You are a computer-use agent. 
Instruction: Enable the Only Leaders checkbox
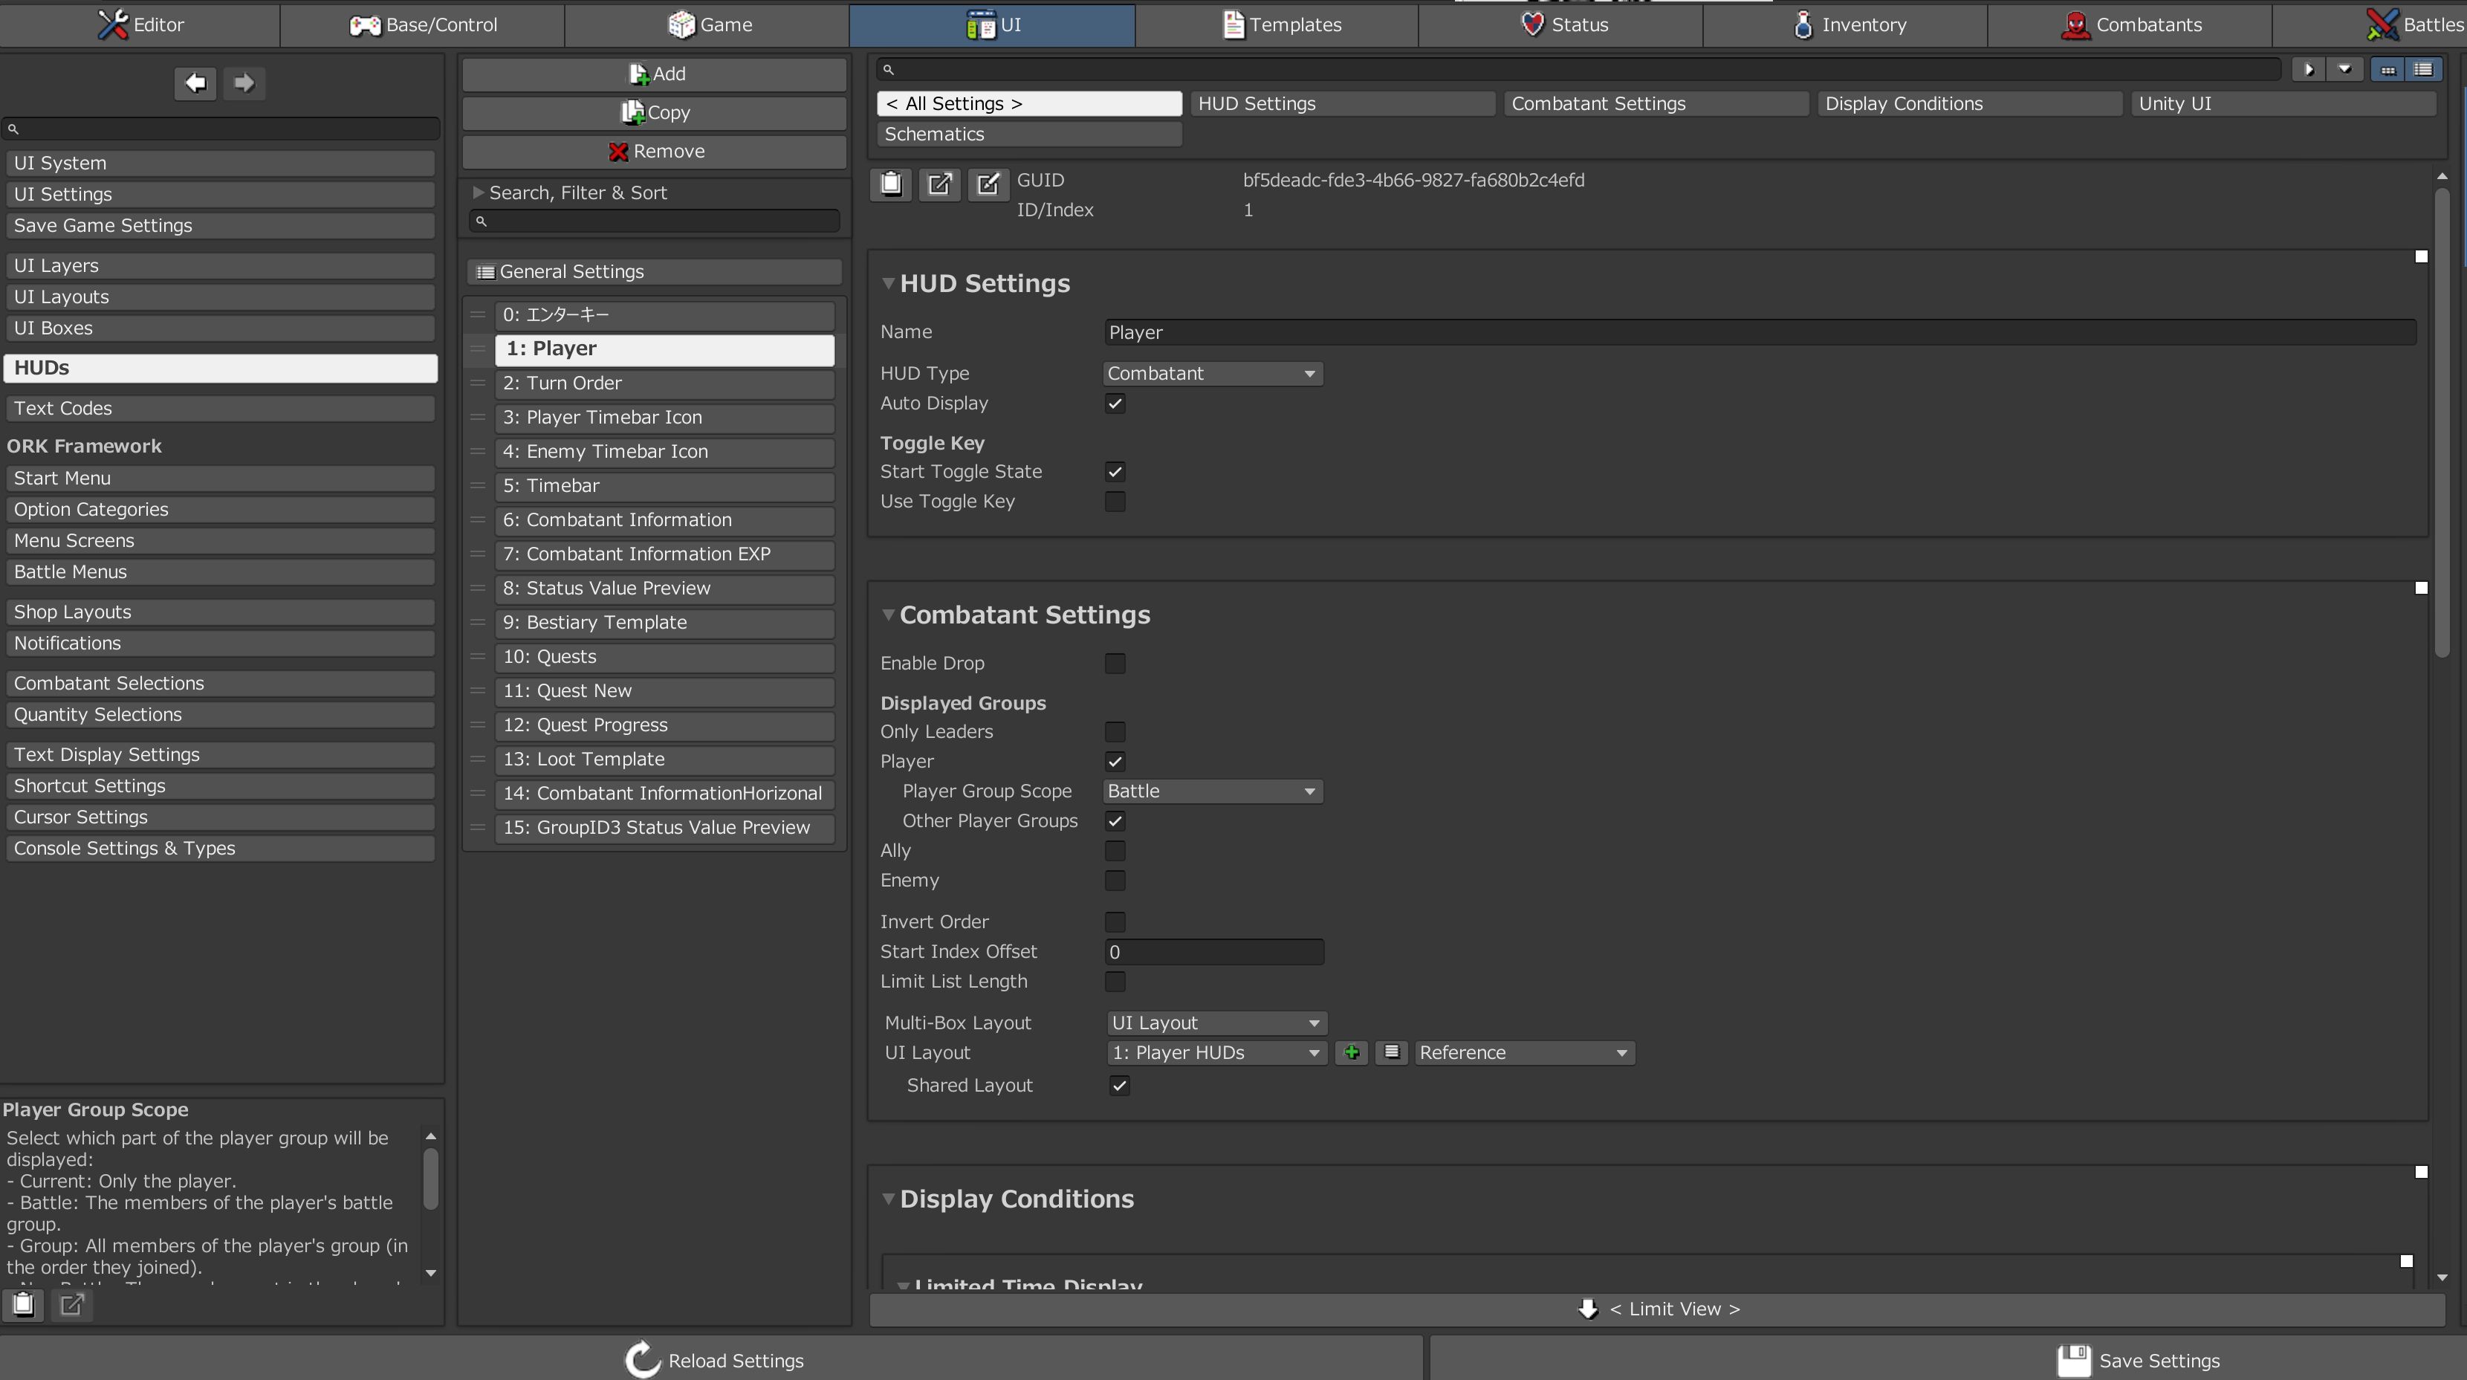[x=1115, y=732]
